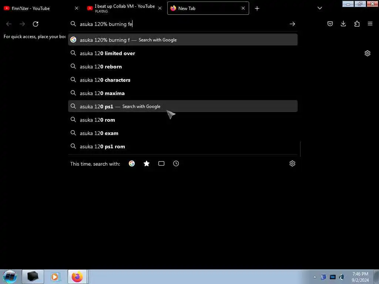Pick suggestion "asuka 120 characters"
This screenshot has height=284, width=379.
click(x=183, y=80)
